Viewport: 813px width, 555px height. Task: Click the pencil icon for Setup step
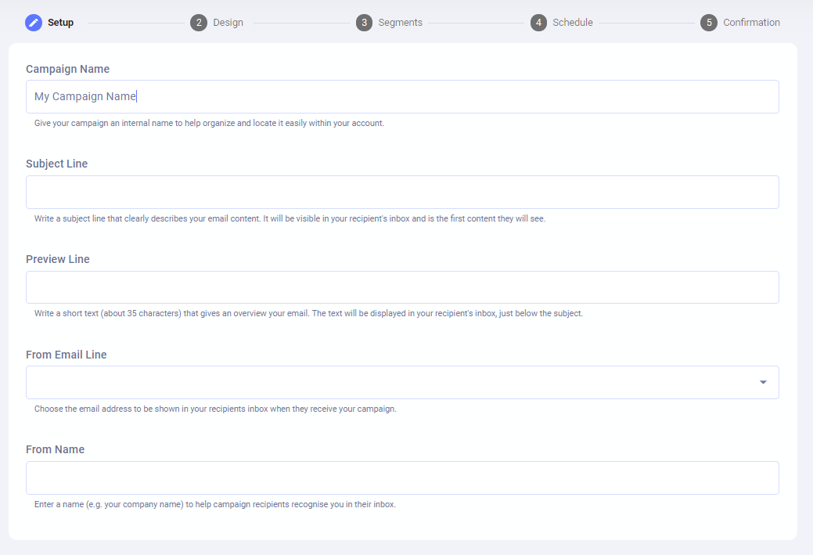tap(34, 23)
